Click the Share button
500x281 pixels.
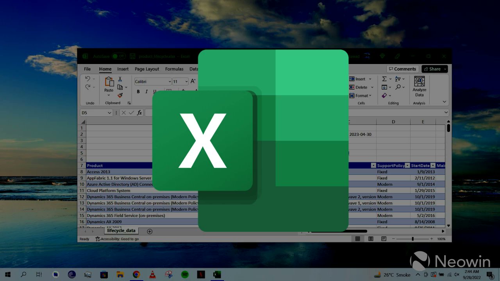point(434,69)
